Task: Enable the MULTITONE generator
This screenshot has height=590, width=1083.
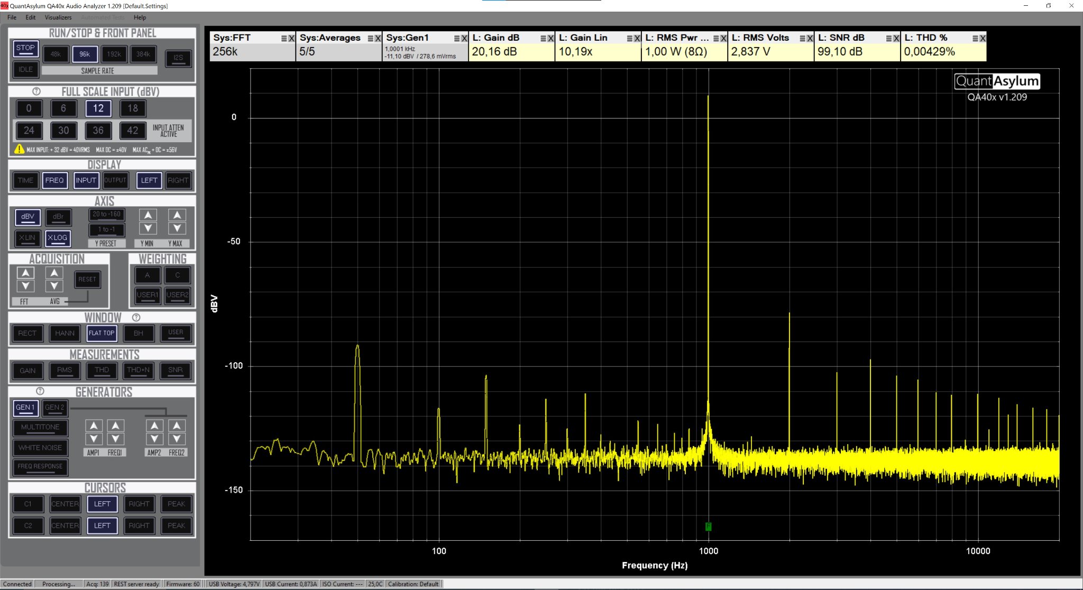Action: pos(40,427)
